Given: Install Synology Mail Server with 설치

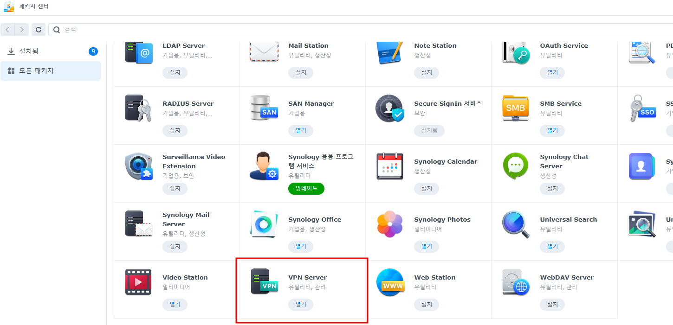Looking at the screenshot, I should [x=175, y=247].
